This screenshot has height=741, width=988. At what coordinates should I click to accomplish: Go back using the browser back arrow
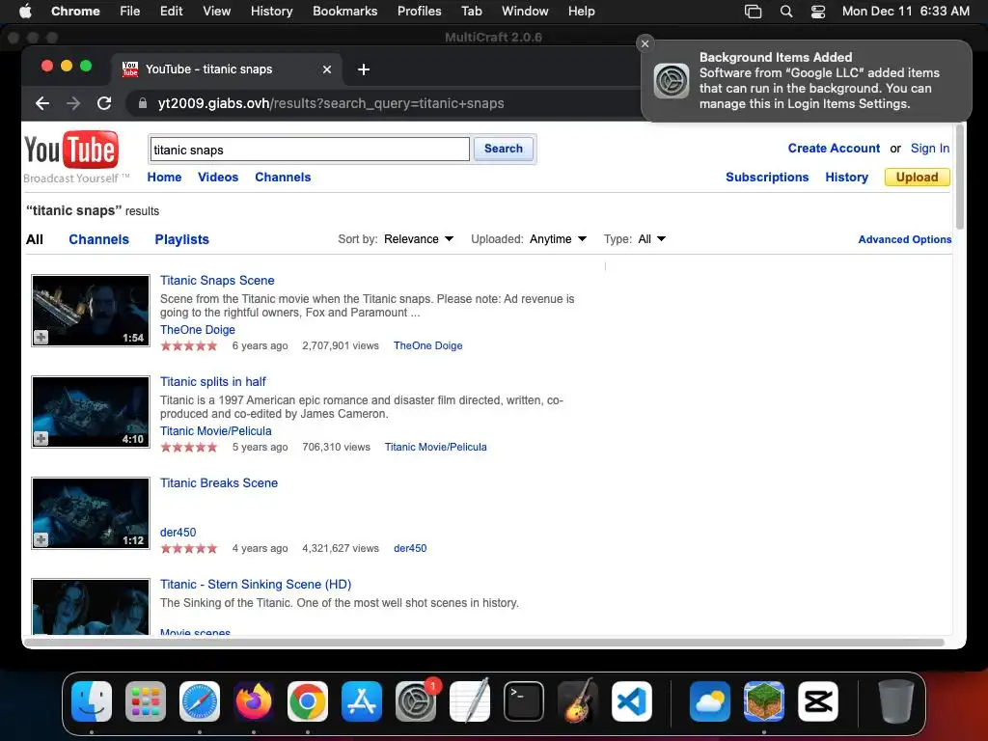pos(42,103)
